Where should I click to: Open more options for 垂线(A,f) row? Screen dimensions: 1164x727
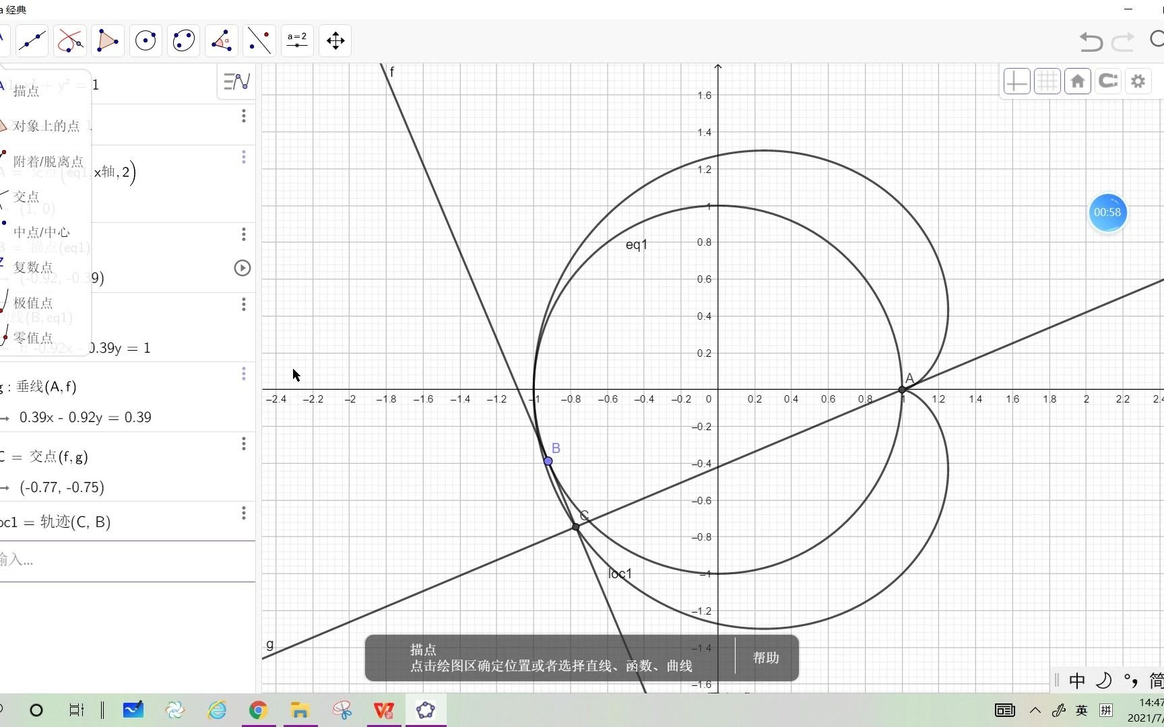(244, 374)
